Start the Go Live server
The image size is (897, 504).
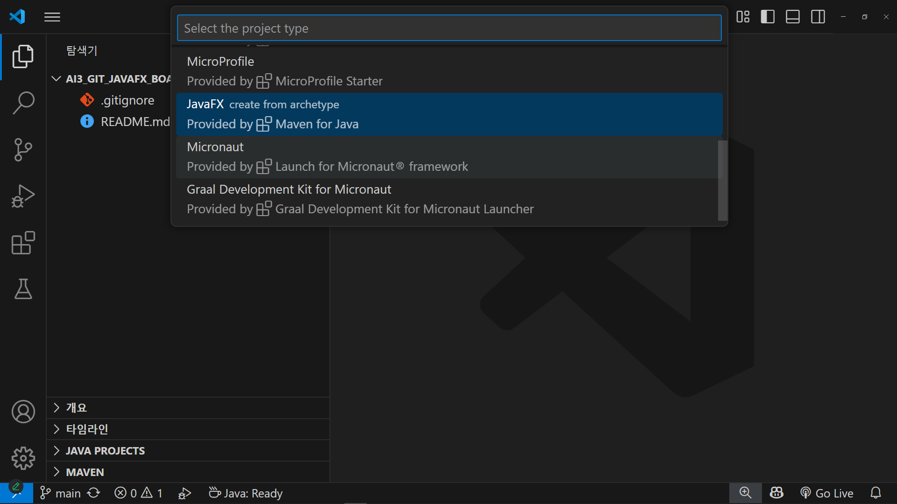point(827,493)
